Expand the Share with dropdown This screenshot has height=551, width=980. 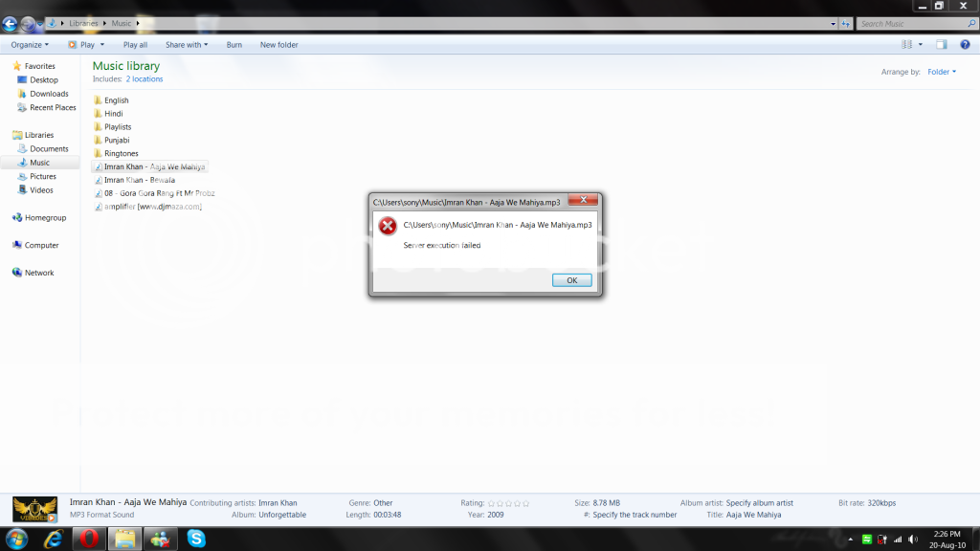coord(186,45)
